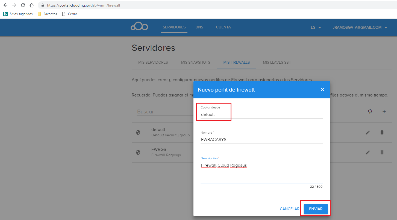397x220 pixels.
Task: Select the Clouding logo in the navbar
Action: click(139, 26)
